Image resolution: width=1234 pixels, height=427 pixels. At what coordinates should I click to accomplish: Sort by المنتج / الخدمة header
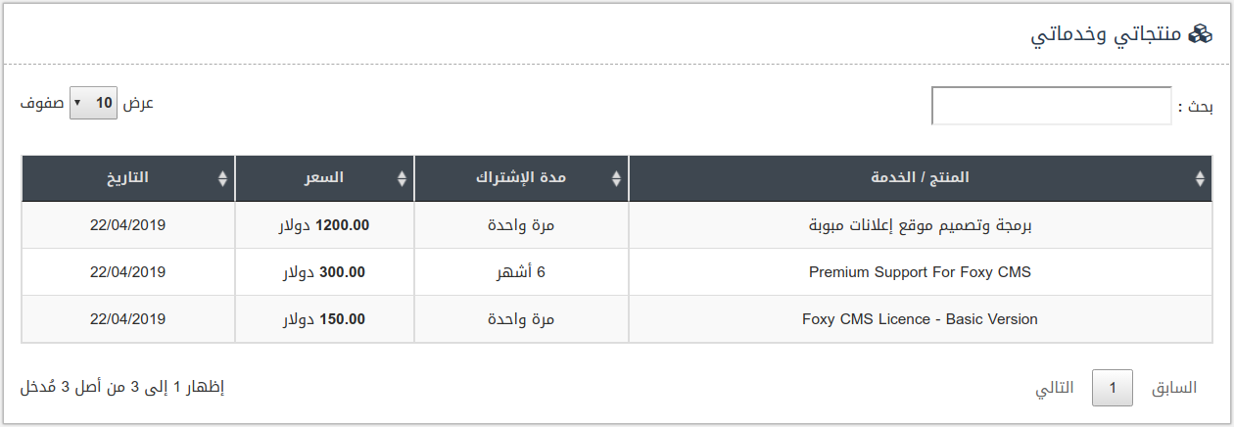point(920,178)
